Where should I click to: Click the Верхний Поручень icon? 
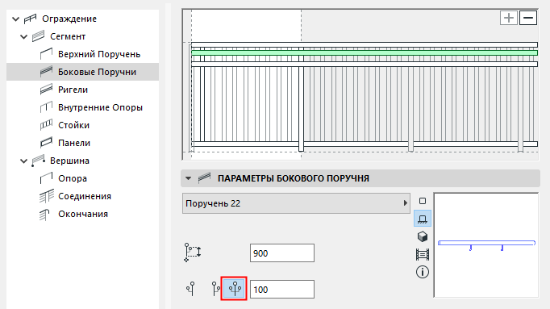click(x=46, y=54)
